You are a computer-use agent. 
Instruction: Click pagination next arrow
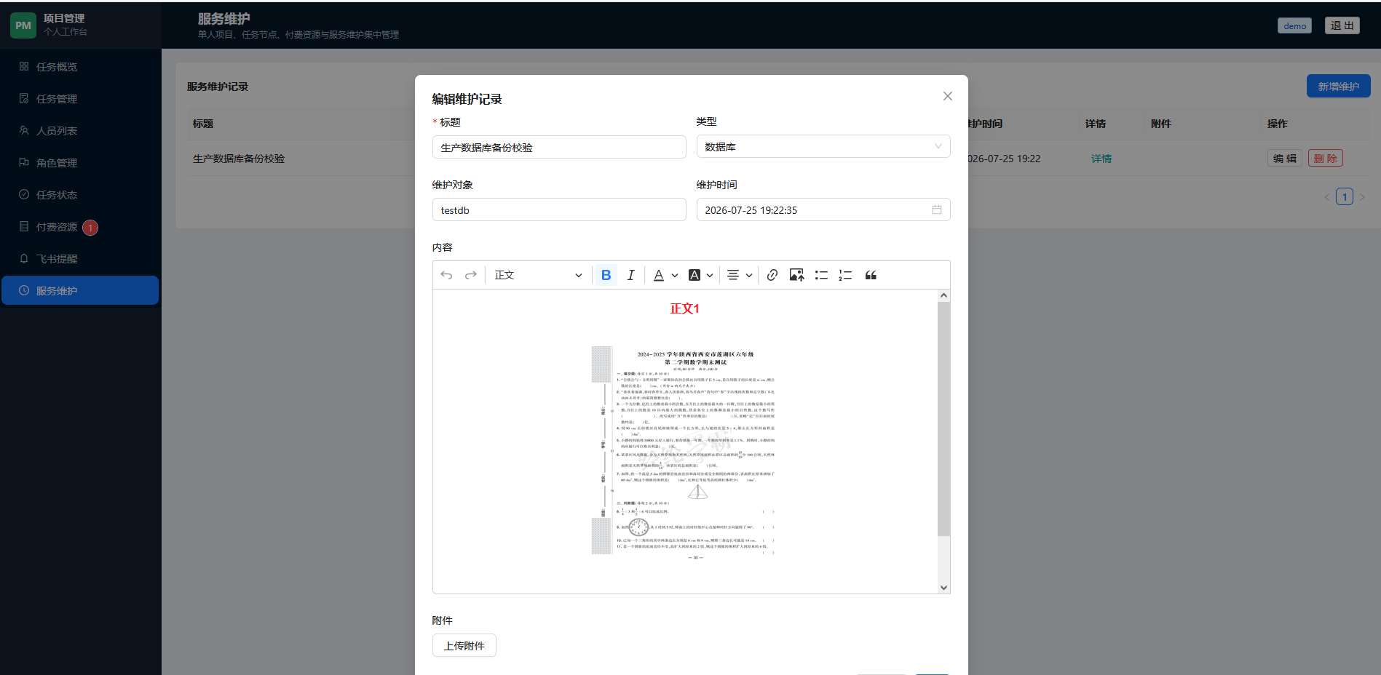(x=1362, y=196)
